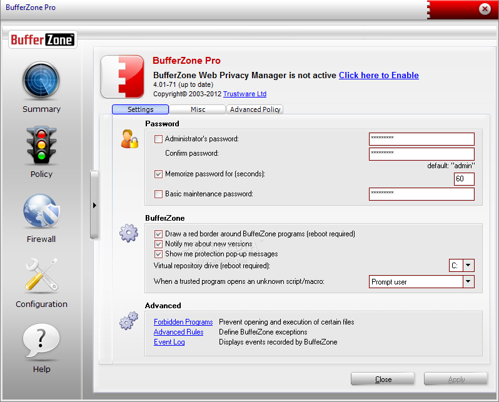Click the default: "admin" hint text
The width and height of the screenshot is (499, 402).
[451, 166]
